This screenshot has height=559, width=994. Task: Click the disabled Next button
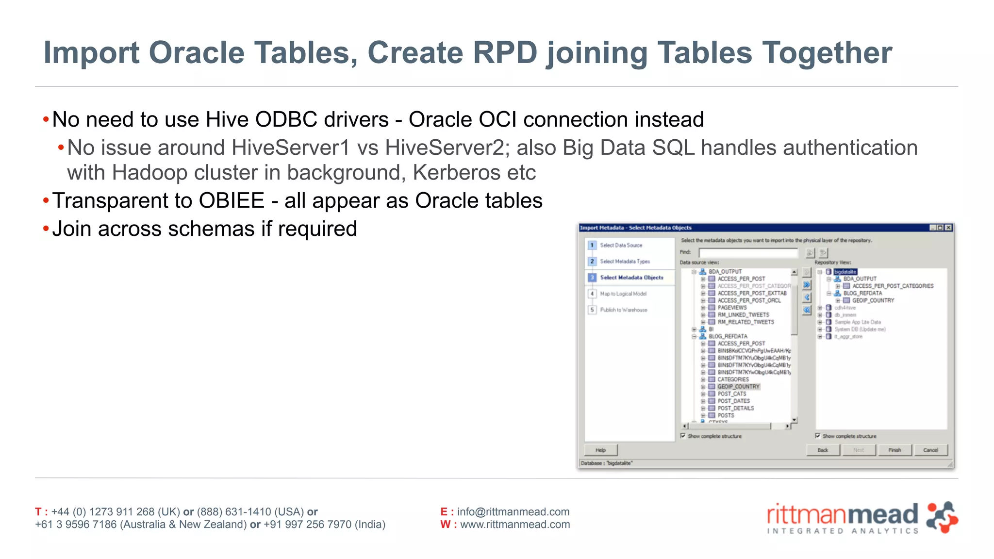coord(859,450)
